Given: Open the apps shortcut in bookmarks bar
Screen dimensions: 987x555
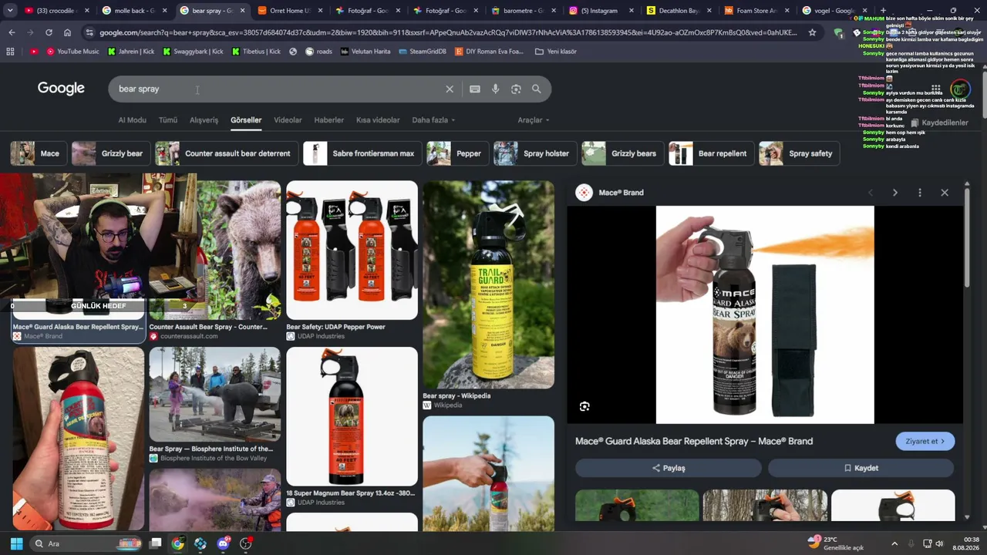Looking at the screenshot, I should coord(10,52).
